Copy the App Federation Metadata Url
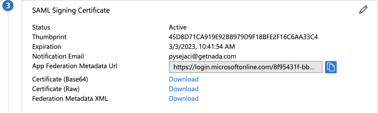Viewport: 378px width, 113px height. (x=331, y=67)
